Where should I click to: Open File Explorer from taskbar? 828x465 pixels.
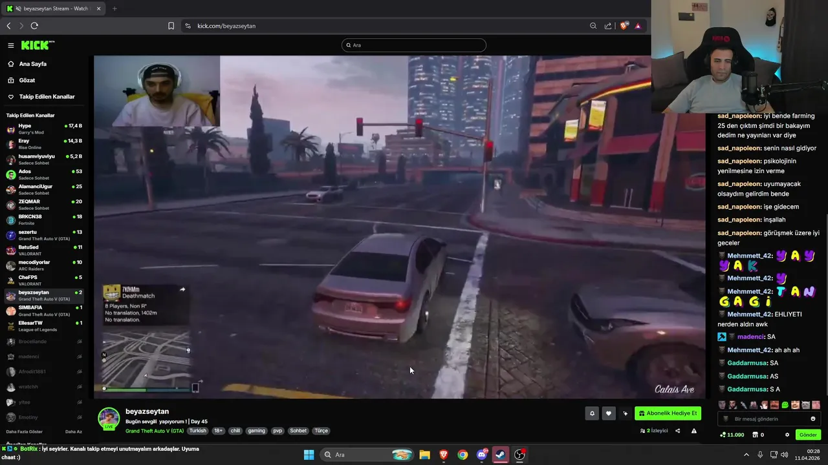(424, 455)
